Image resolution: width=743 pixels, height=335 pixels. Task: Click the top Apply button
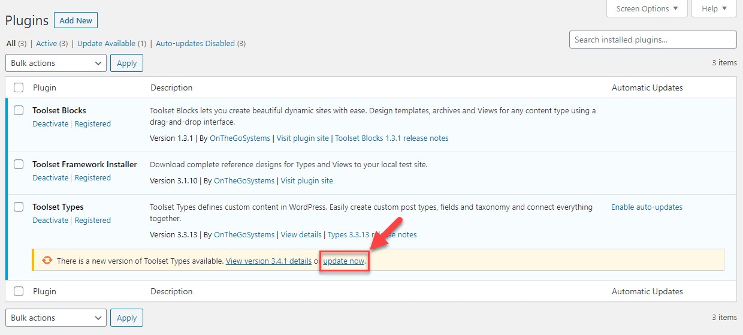pyautogui.click(x=126, y=63)
